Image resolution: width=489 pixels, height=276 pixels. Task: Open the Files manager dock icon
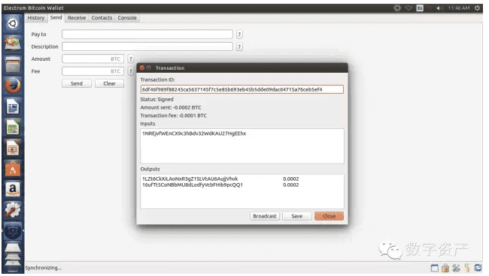13,65
